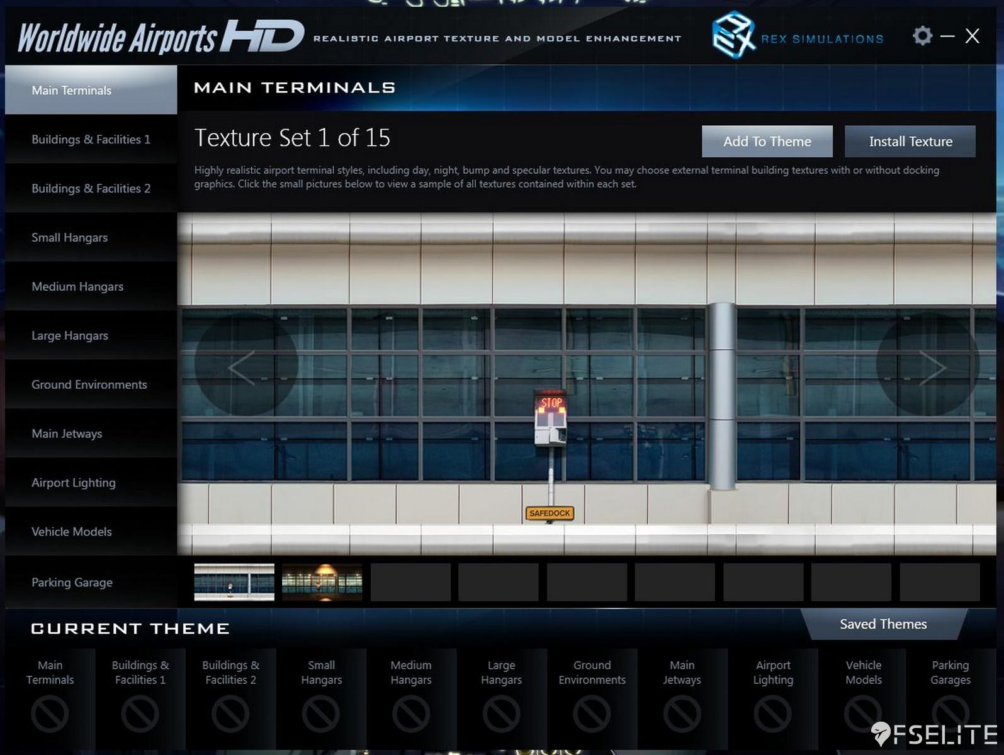Select the daytime terminal texture thumbnail
The width and height of the screenshot is (1004, 755).
tap(234, 582)
